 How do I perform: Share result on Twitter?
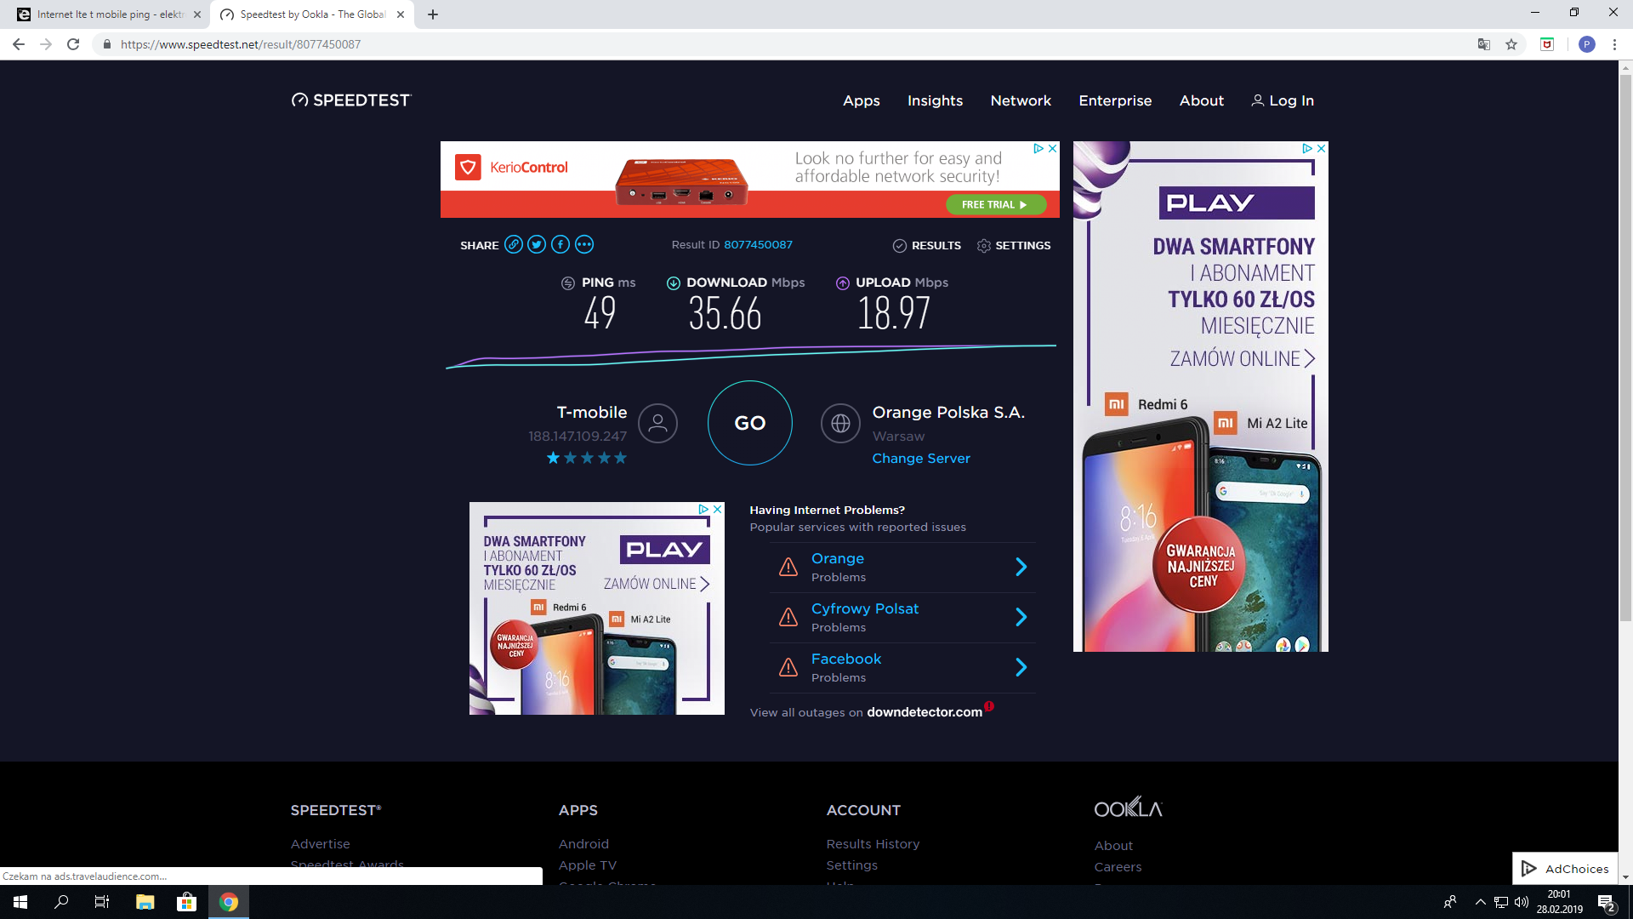pos(537,244)
